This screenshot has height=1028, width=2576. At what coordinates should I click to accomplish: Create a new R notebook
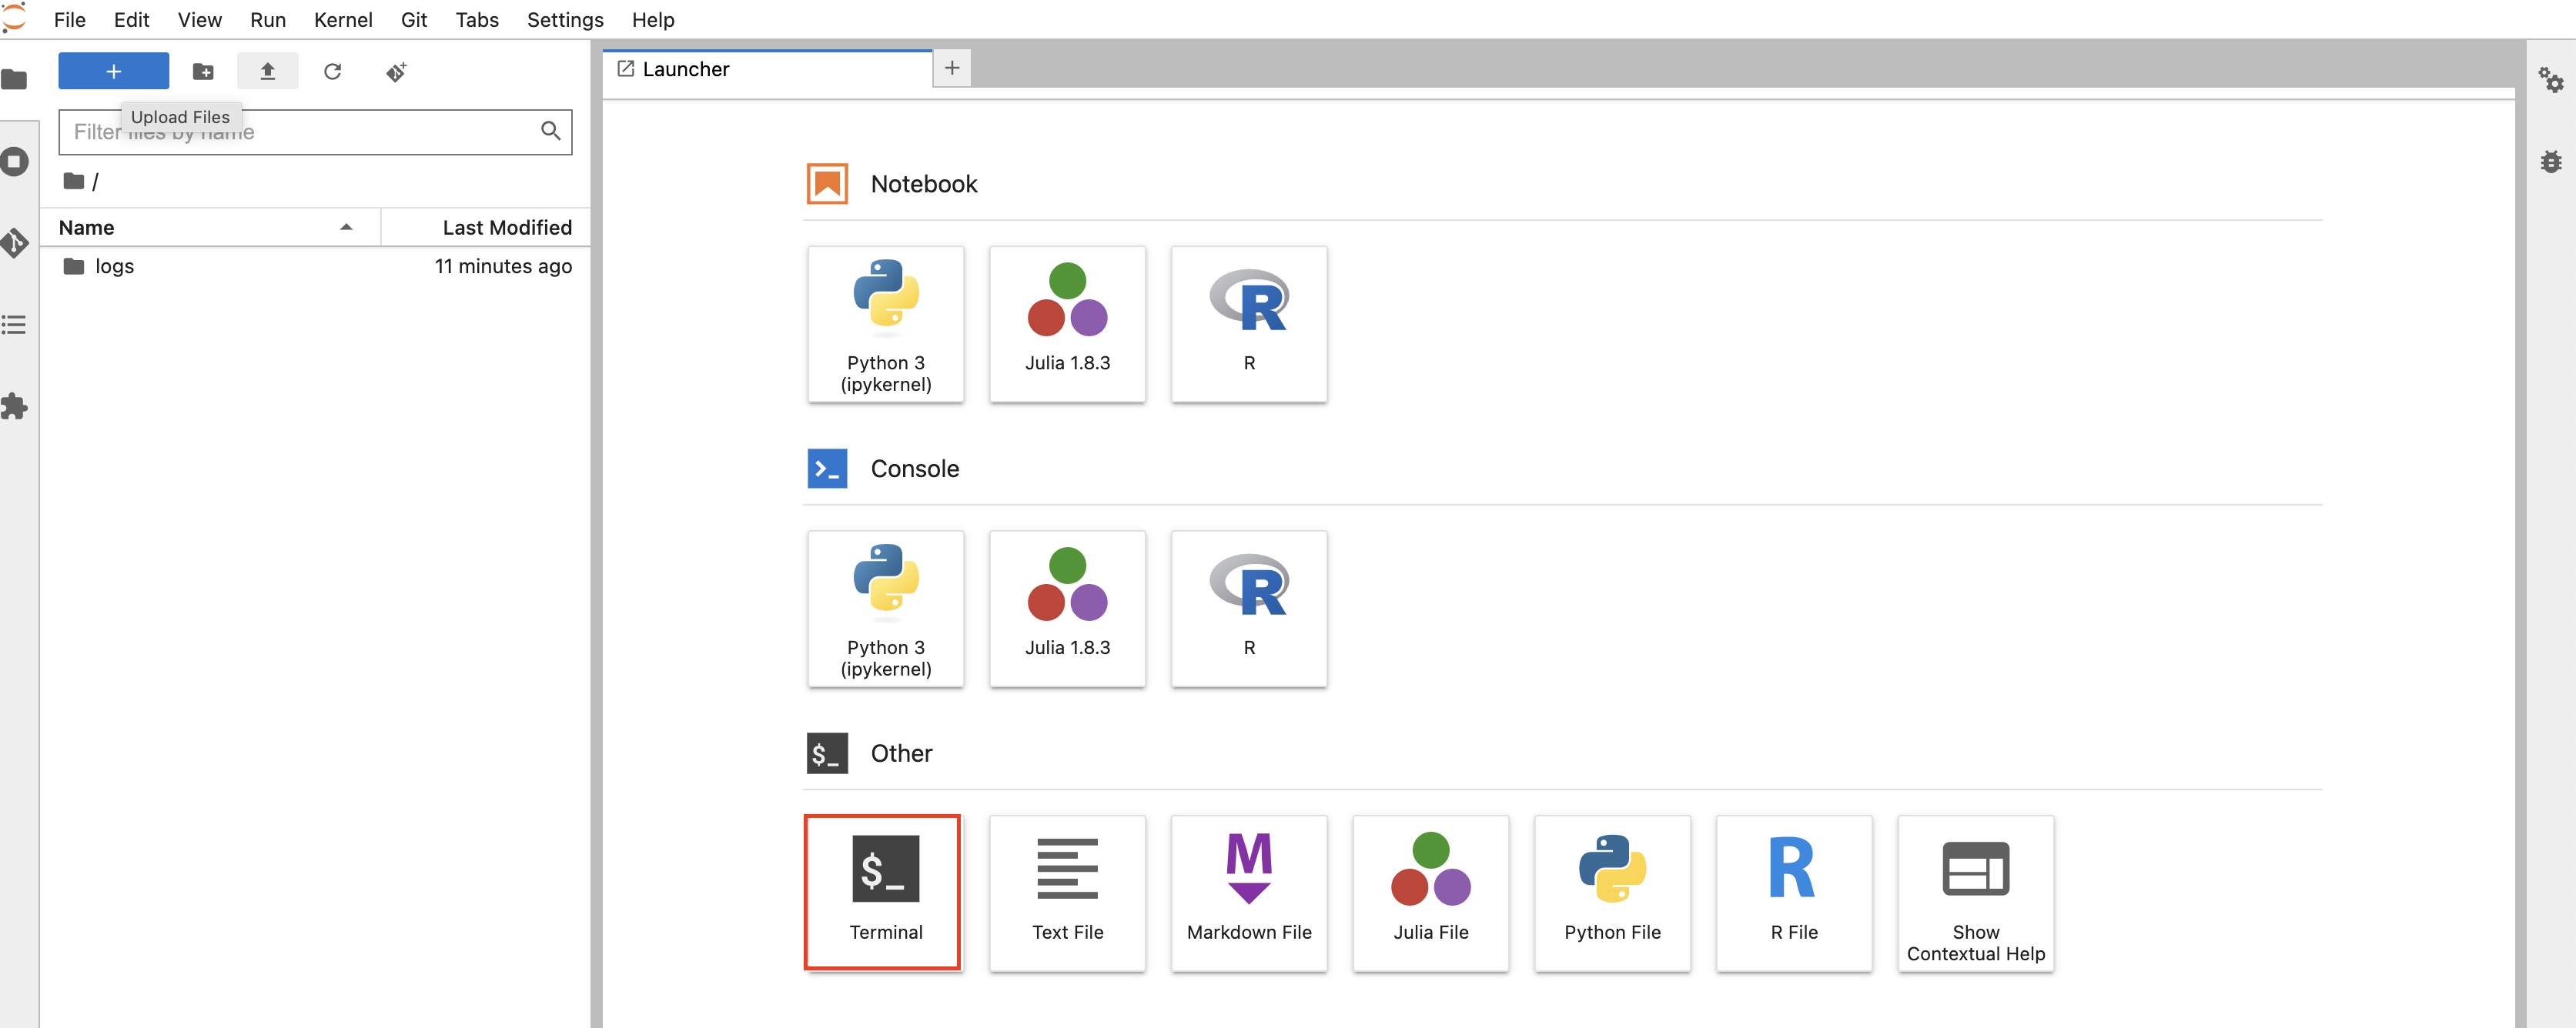click(1248, 324)
